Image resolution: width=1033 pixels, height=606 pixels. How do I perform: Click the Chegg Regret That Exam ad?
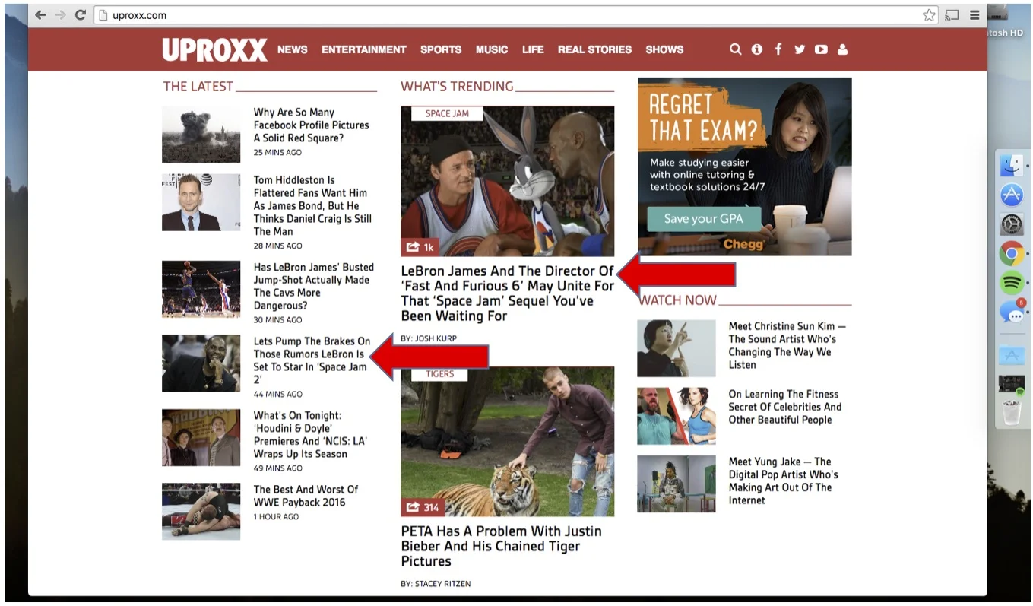[x=745, y=167]
